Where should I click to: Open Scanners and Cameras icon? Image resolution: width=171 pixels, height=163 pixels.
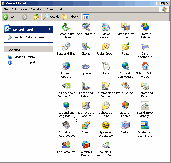click(x=86, y=106)
